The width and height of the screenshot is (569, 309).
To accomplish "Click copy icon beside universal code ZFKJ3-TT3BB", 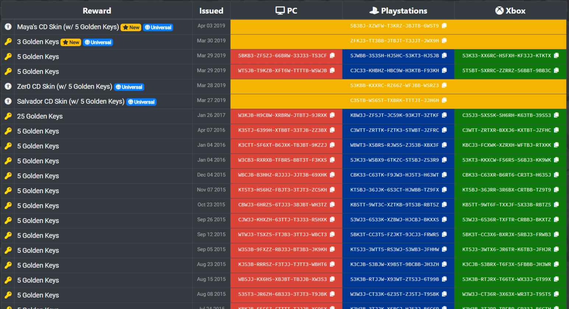I will 444,40.
